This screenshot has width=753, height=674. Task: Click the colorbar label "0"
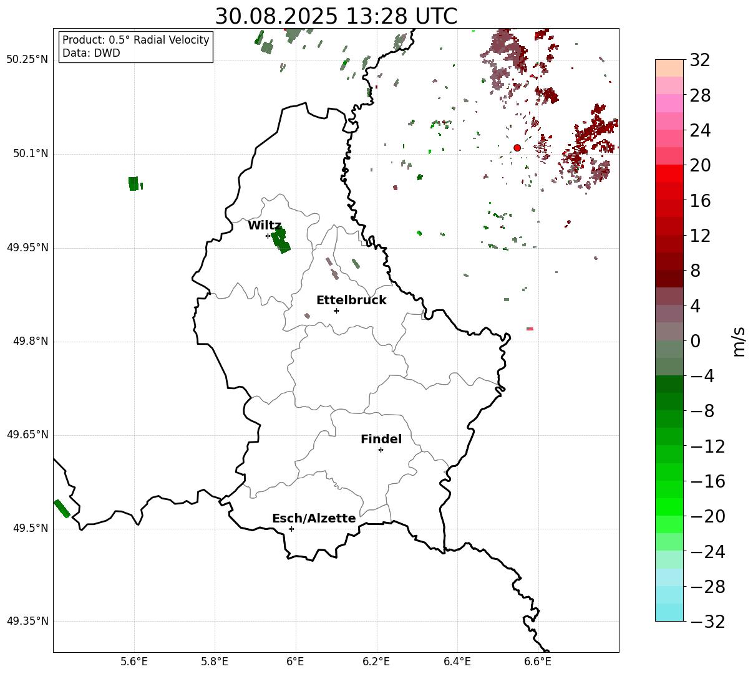pos(694,341)
